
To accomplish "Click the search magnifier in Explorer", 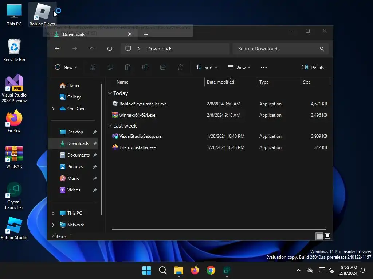I will (322, 49).
